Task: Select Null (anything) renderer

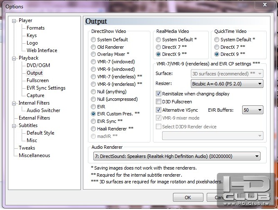Action: [x=93, y=92]
